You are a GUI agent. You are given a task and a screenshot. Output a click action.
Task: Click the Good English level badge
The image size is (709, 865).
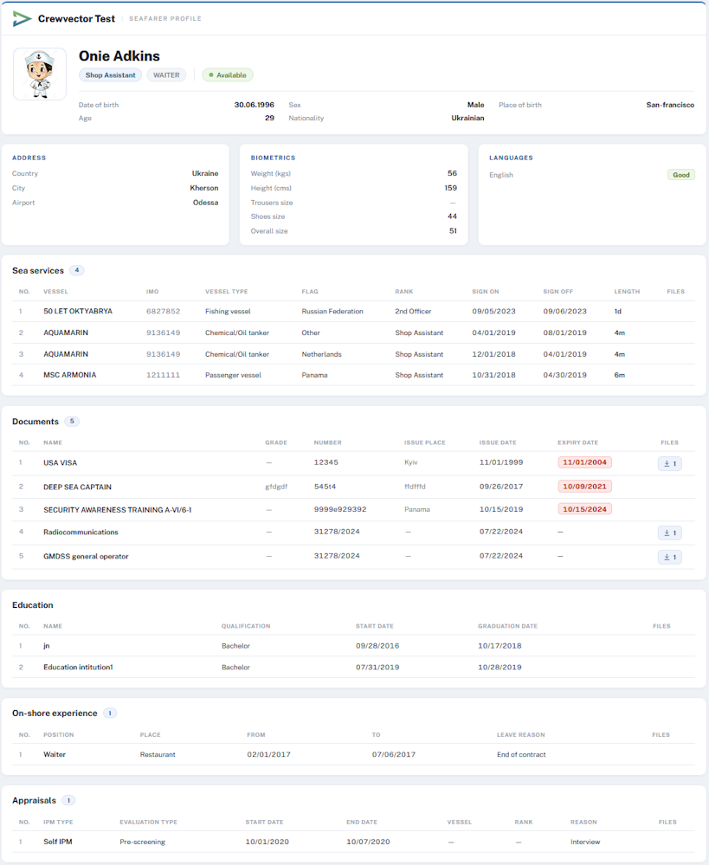680,175
